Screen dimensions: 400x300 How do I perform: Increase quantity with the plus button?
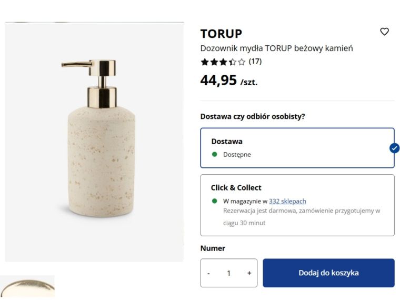[x=249, y=273]
